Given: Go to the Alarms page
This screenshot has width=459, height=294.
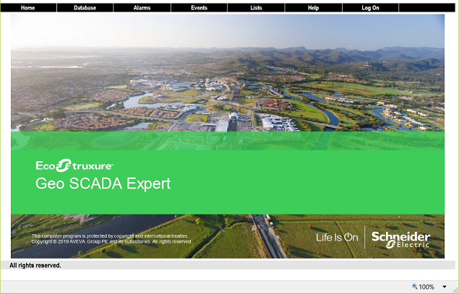Looking at the screenshot, I should tap(142, 8).
